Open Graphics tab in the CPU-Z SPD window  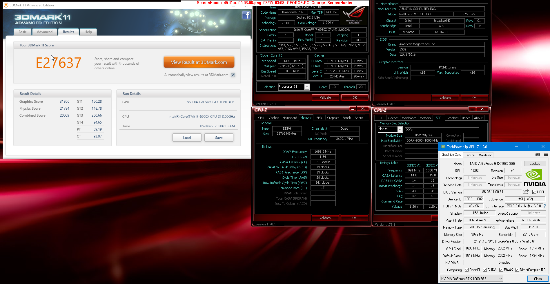[452, 118]
